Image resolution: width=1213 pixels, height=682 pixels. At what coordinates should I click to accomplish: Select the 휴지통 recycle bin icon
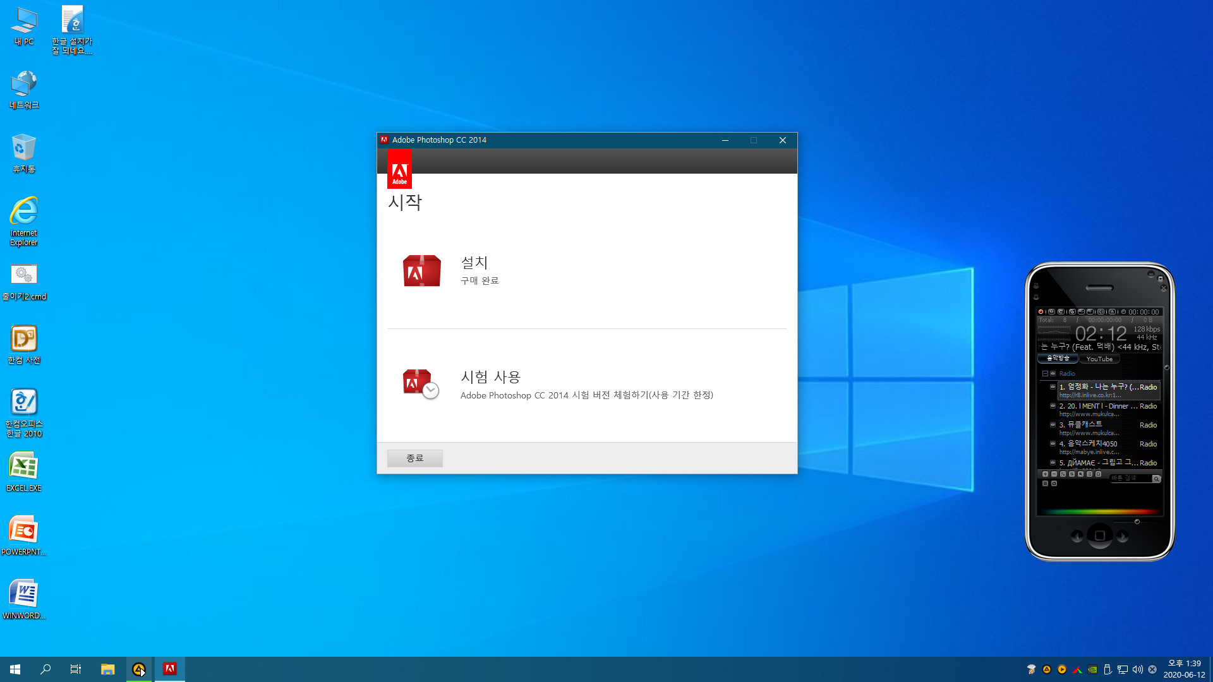pyautogui.click(x=24, y=153)
